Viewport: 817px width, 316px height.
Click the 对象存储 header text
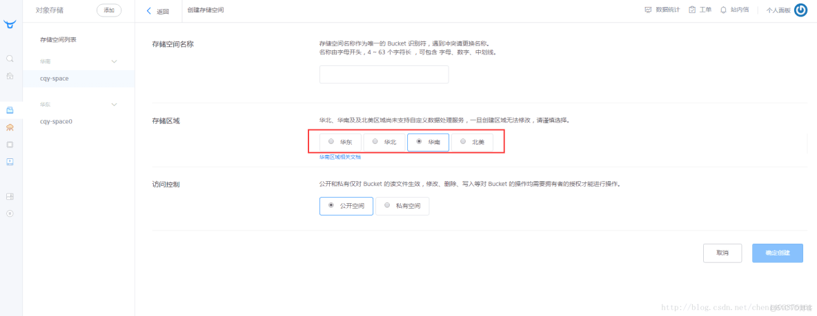[x=50, y=10]
